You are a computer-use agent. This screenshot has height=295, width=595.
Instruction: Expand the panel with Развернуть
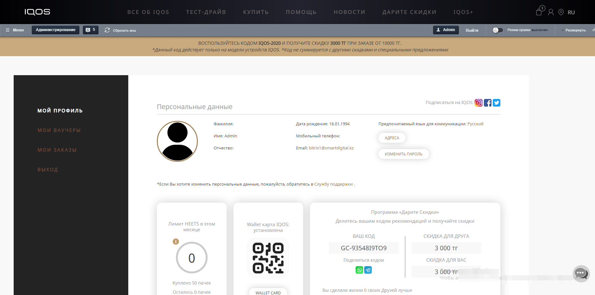coord(574,30)
